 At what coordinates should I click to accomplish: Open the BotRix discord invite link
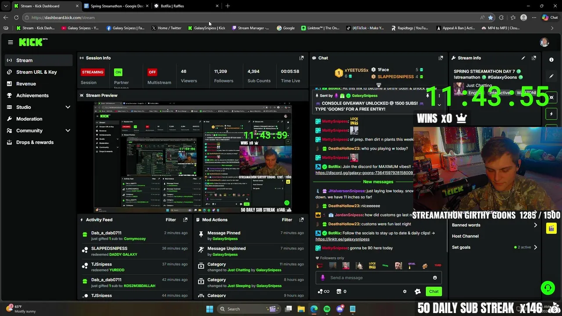click(364, 173)
